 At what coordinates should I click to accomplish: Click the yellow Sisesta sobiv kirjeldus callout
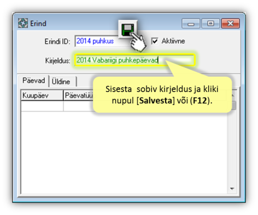pyautogui.click(x=162, y=95)
